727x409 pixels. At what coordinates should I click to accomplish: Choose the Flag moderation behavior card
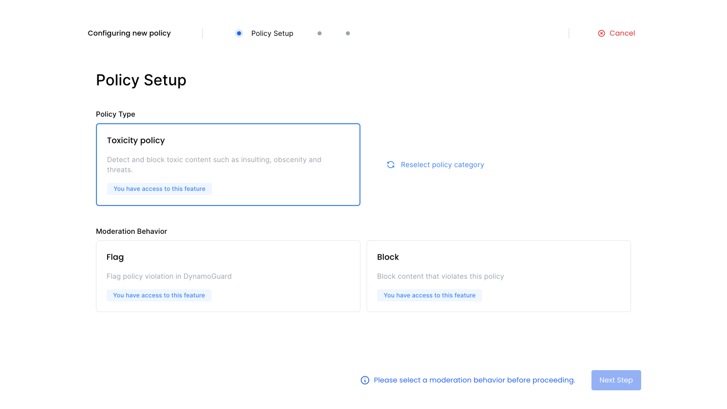click(x=228, y=276)
